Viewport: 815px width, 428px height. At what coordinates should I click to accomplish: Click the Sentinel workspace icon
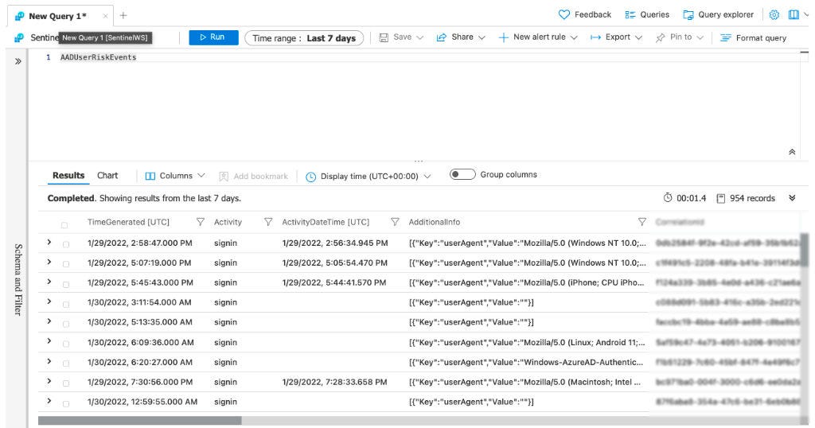coord(19,37)
